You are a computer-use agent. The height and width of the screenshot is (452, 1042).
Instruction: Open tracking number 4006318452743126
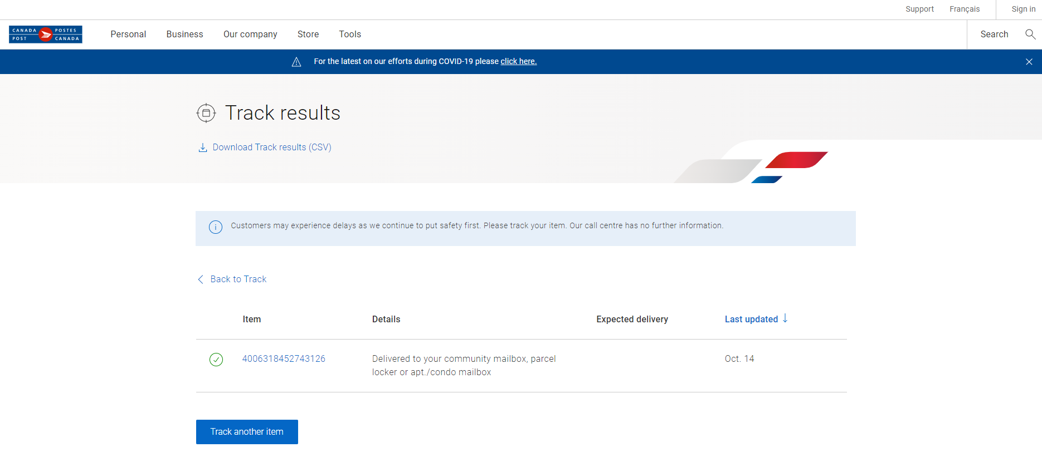pos(284,359)
